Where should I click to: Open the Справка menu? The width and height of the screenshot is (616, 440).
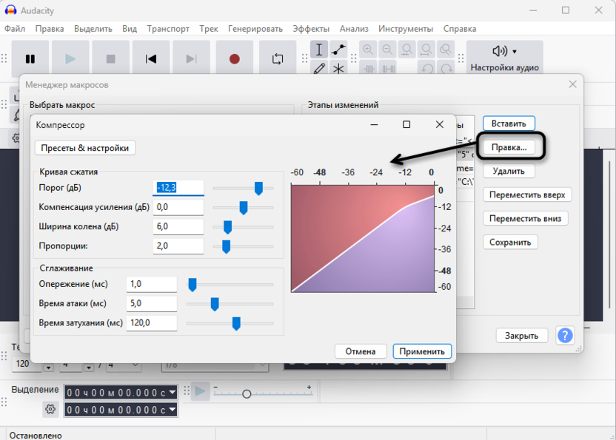(460, 29)
